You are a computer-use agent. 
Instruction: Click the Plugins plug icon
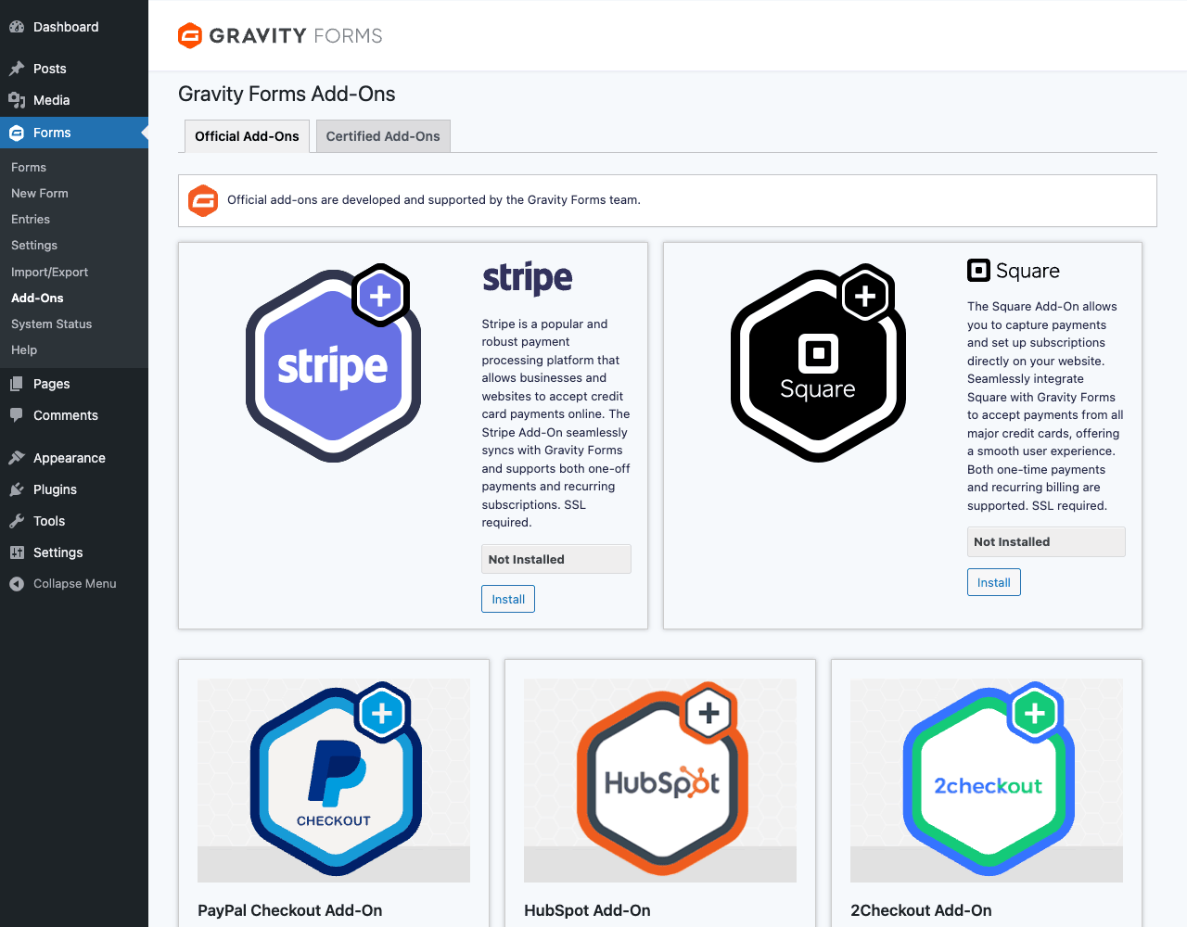pos(17,489)
